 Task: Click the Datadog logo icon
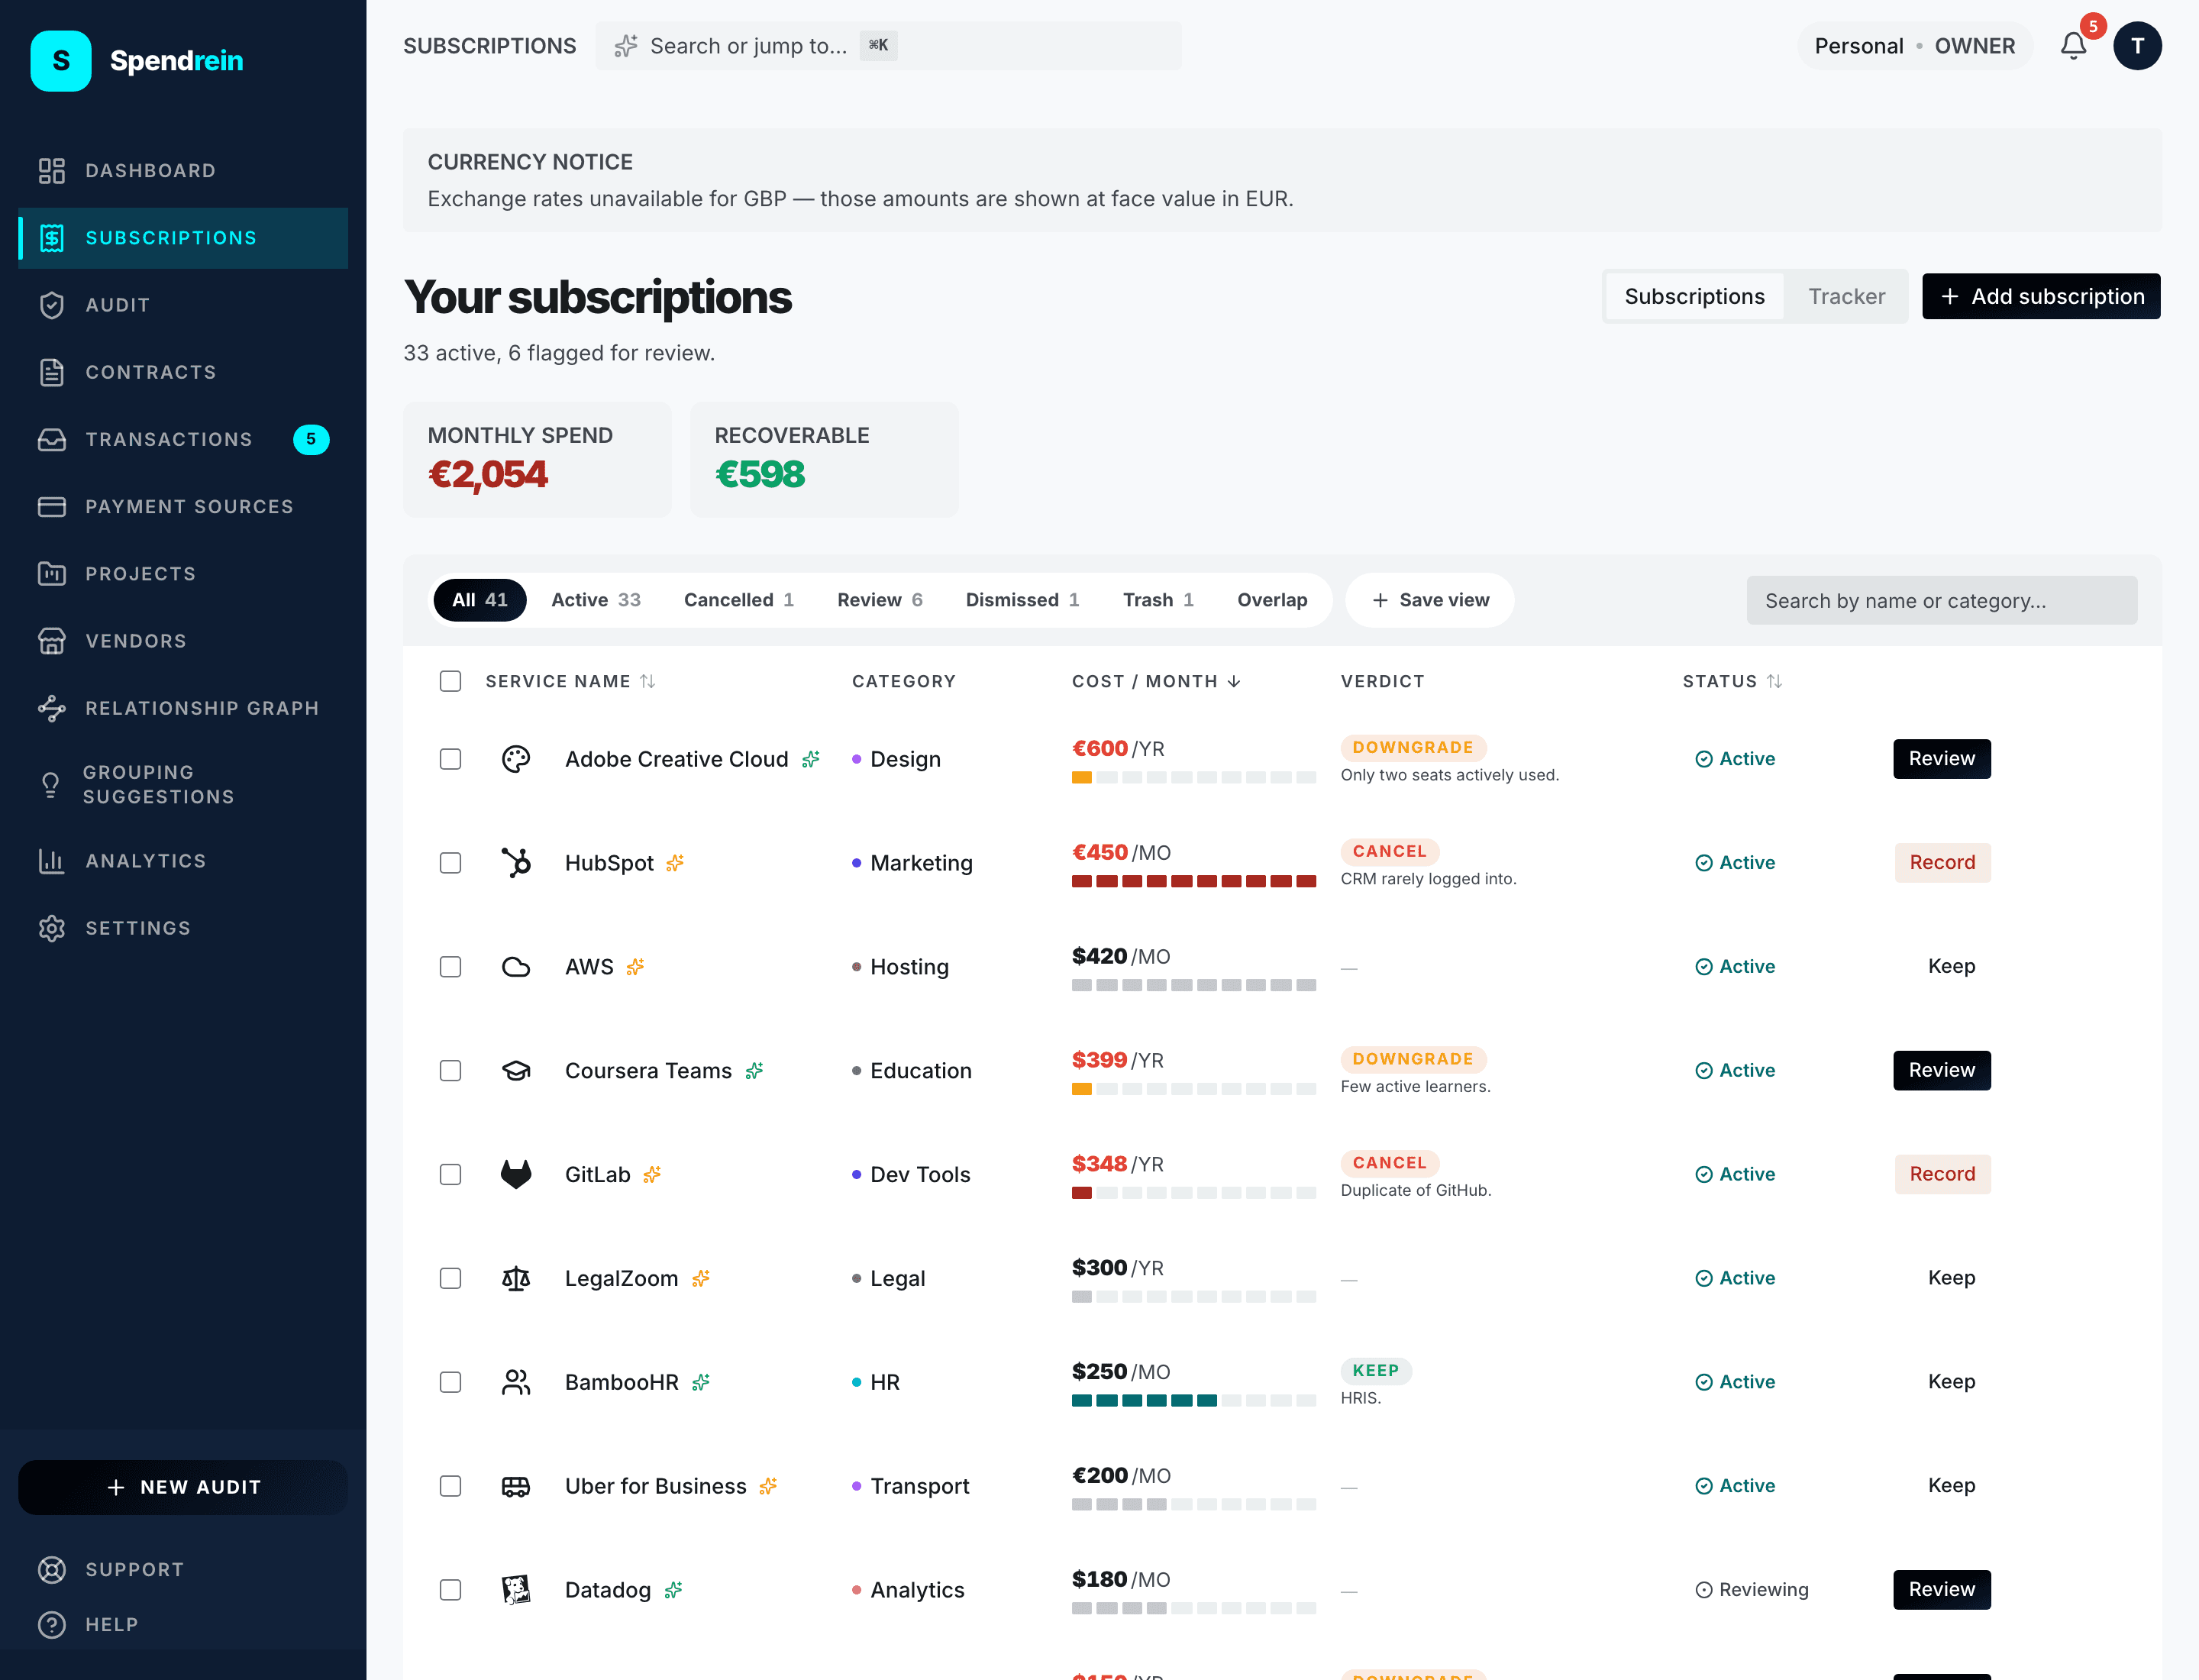point(516,1590)
